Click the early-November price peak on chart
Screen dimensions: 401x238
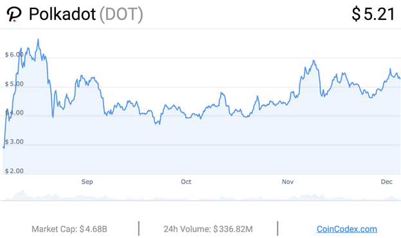[x=314, y=60]
